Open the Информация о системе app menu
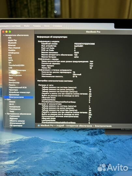132x176 pixels. tap(10, 26)
